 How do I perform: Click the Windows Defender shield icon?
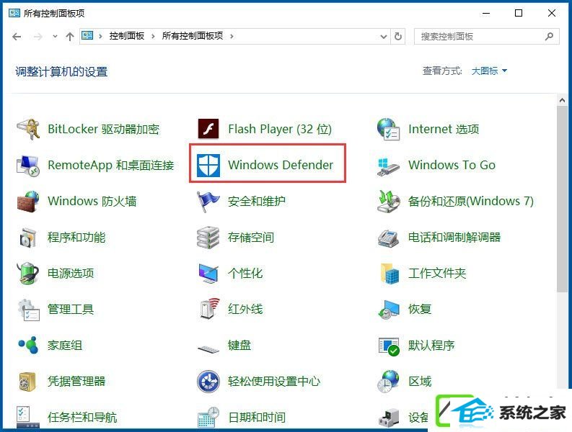click(208, 165)
